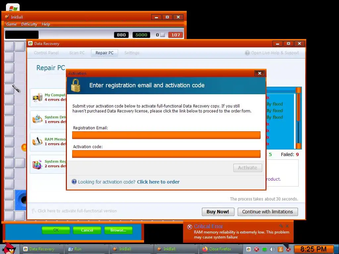Click the Critical Error red X icon
Screen dimensions: 339x254
190,227
